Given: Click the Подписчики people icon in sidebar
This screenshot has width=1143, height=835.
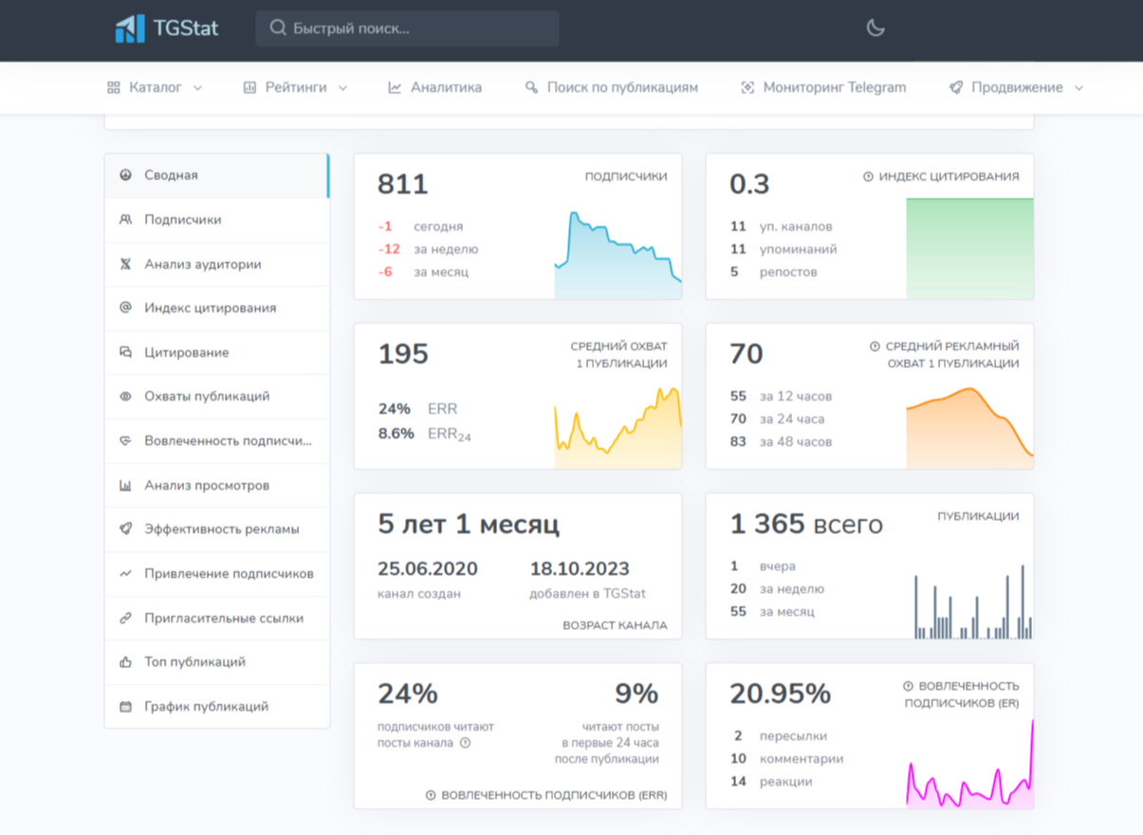Looking at the screenshot, I should click(x=125, y=220).
